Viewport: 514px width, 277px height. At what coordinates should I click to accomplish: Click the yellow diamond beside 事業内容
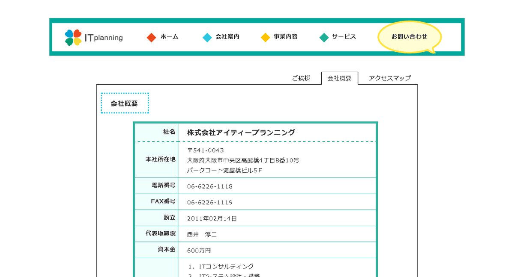[266, 38]
